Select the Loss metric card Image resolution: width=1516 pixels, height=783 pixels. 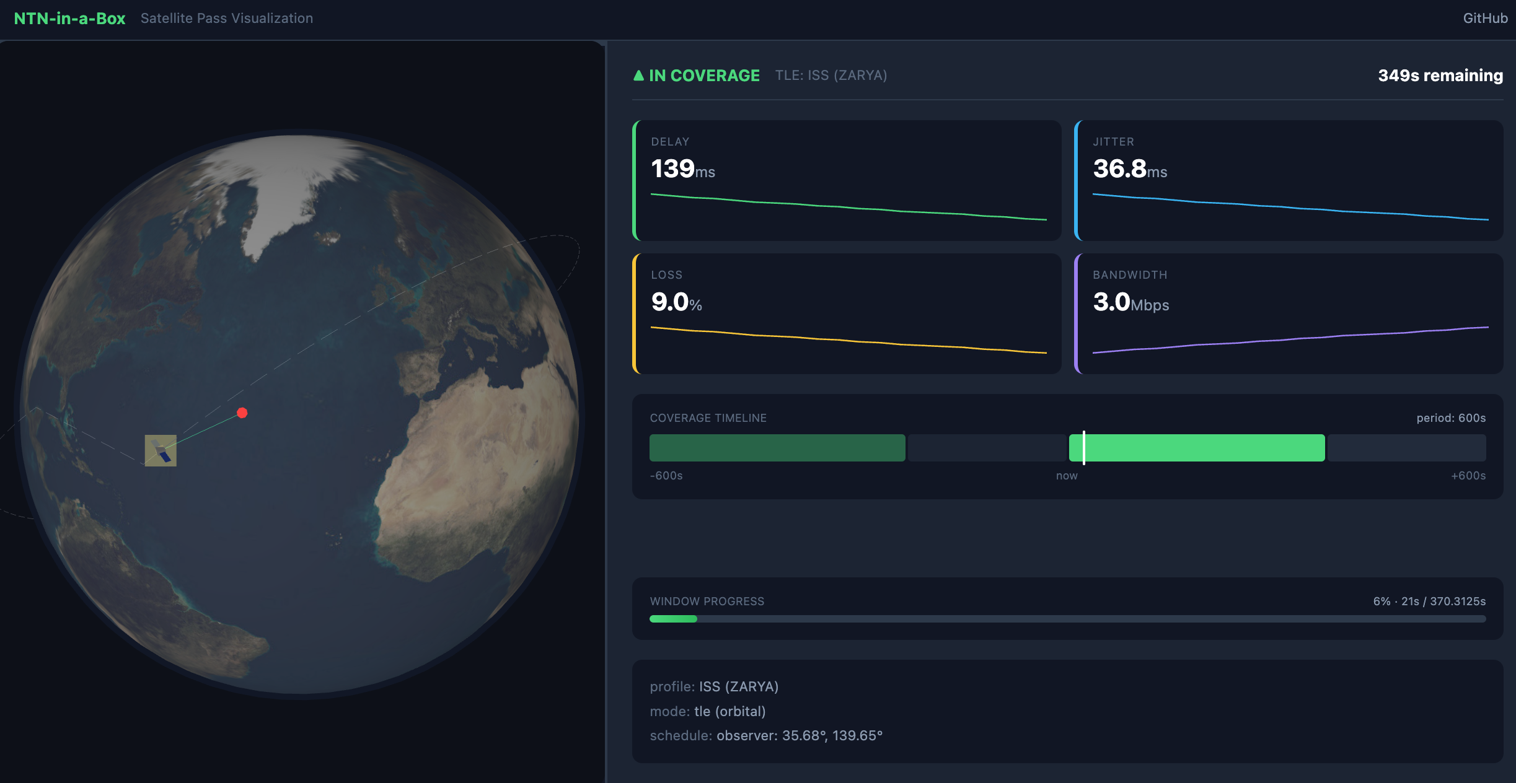pos(847,313)
